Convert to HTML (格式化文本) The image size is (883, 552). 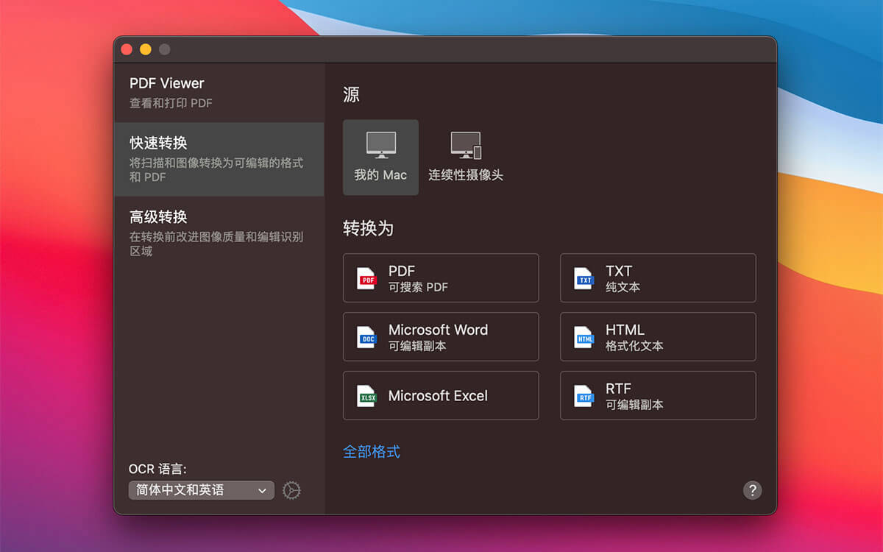tap(658, 337)
